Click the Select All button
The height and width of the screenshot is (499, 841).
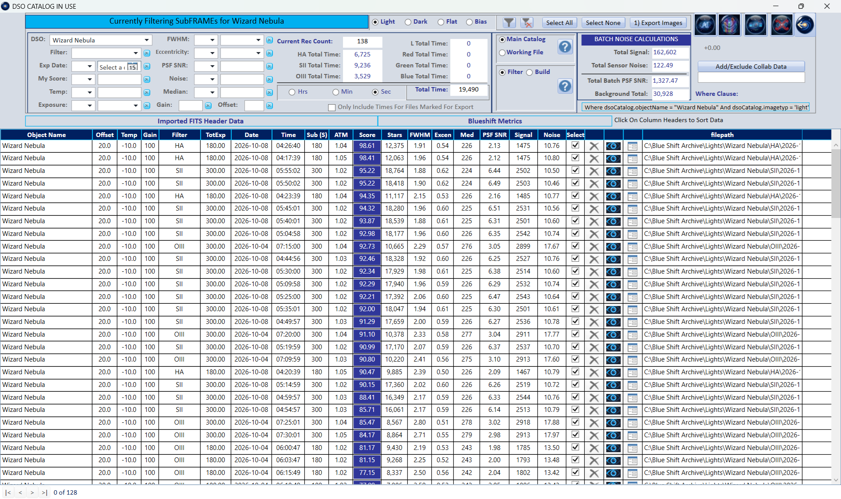(x=559, y=23)
